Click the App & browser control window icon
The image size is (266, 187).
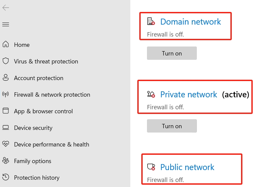pos(6,111)
